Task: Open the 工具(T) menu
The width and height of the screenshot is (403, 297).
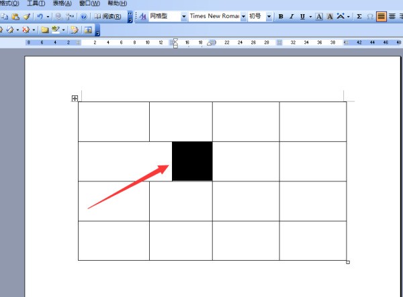Action: (x=36, y=3)
